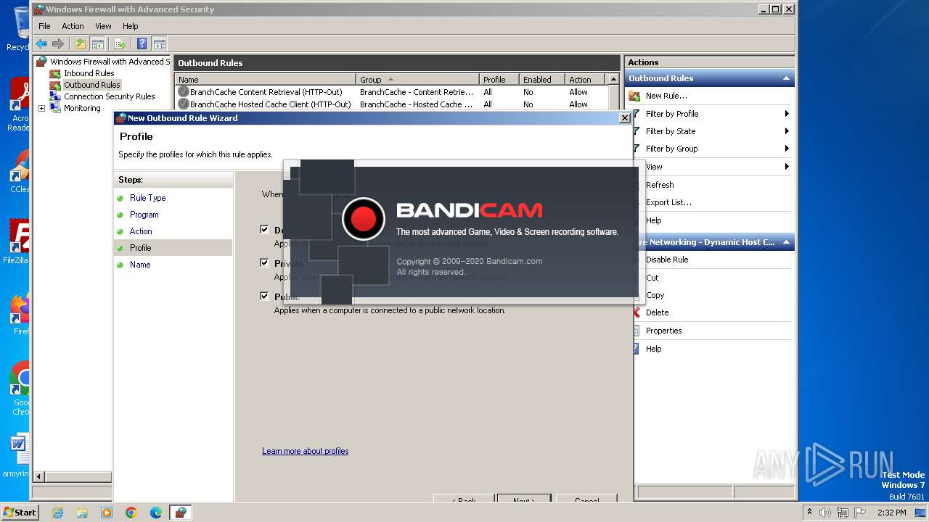Click the Back arrow toolbar icon

41,43
